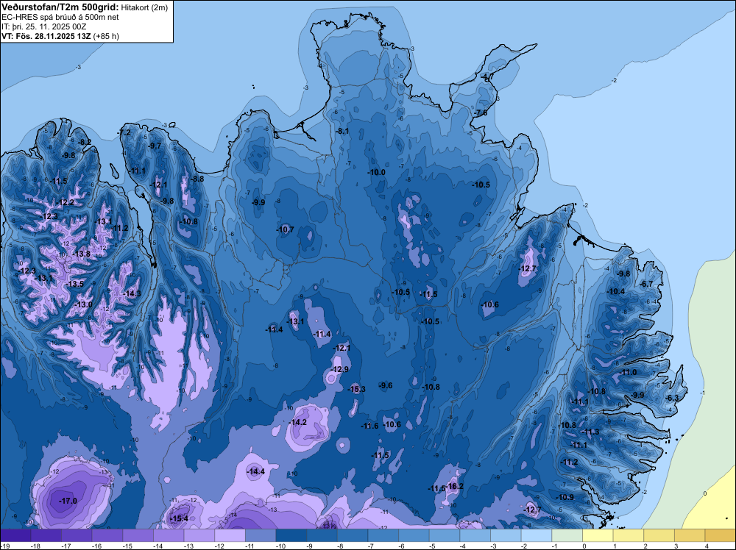Click the -9.7 temperature value
736x550 pixels.
[x=155, y=146]
